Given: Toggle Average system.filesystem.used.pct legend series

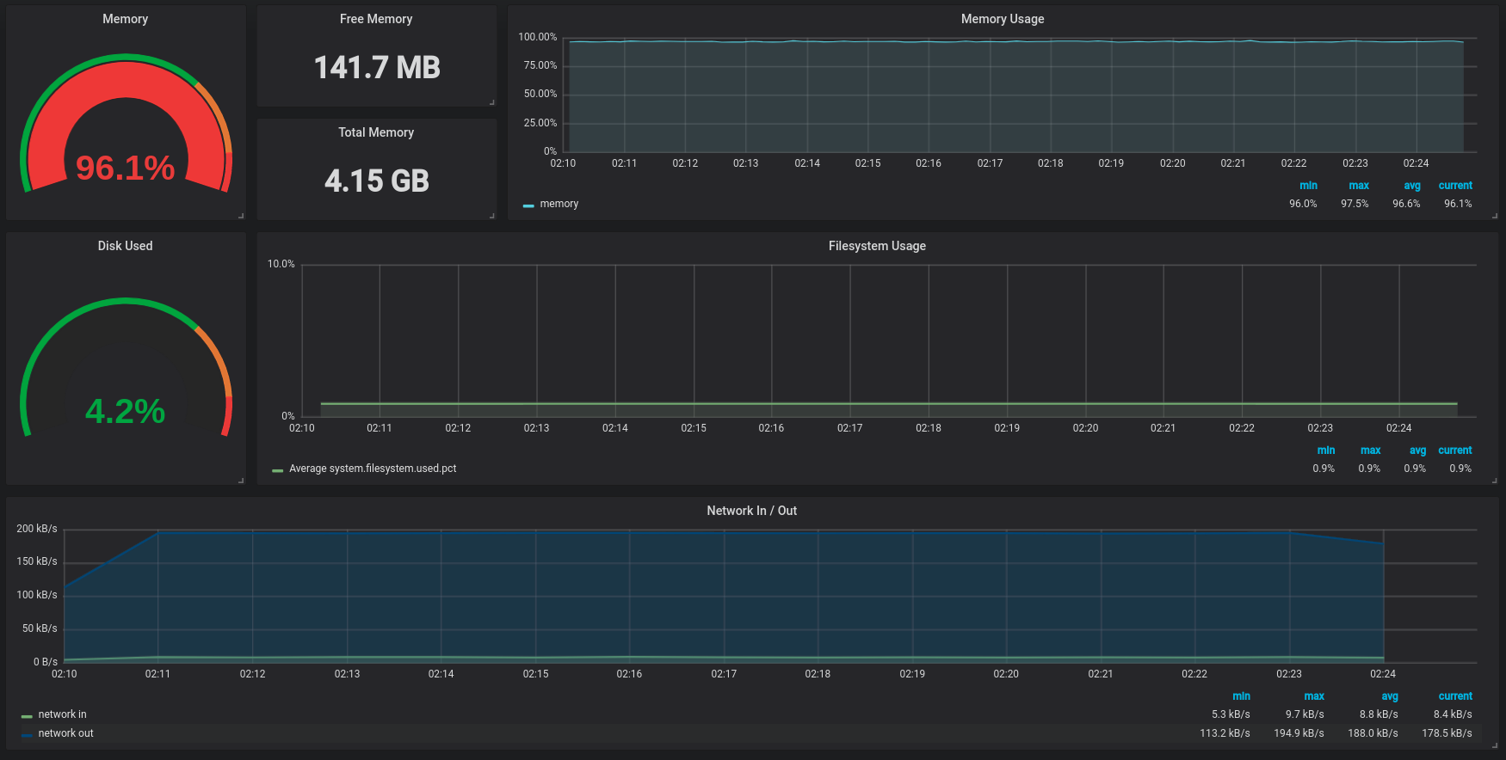Looking at the screenshot, I should (373, 469).
